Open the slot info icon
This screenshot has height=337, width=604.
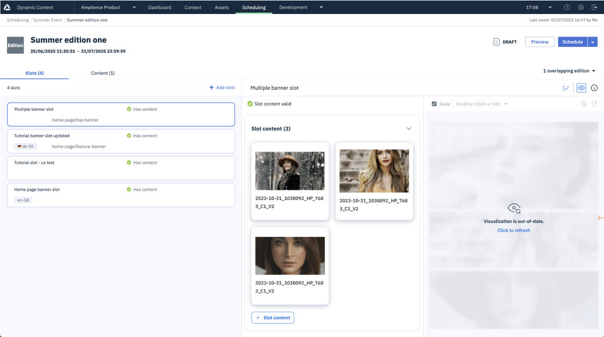pyautogui.click(x=594, y=88)
